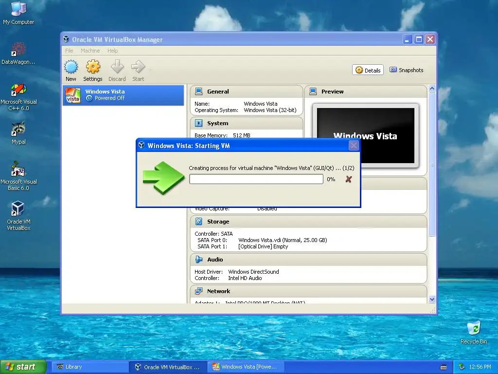Click the Oracle VM VirtualBox desktop icon
This screenshot has height=374, width=498.
click(x=18, y=209)
